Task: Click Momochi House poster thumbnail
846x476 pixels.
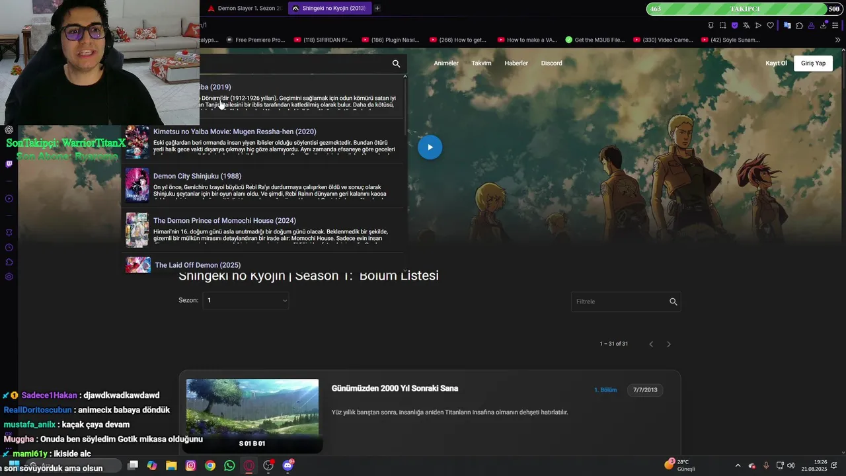Action: (x=137, y=229)
